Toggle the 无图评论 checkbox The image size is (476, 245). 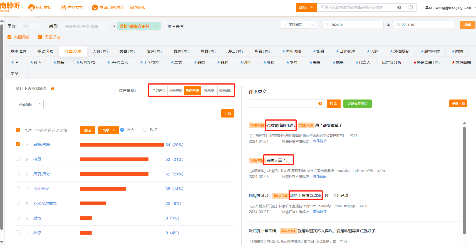pyautogui.click(x=40, y=37)
